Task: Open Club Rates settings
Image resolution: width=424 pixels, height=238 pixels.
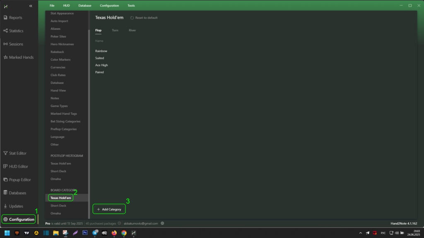Action: pos(58,75)
